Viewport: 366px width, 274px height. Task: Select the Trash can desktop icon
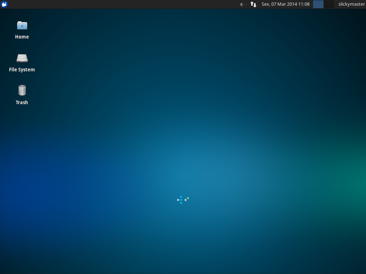[22, 90]
